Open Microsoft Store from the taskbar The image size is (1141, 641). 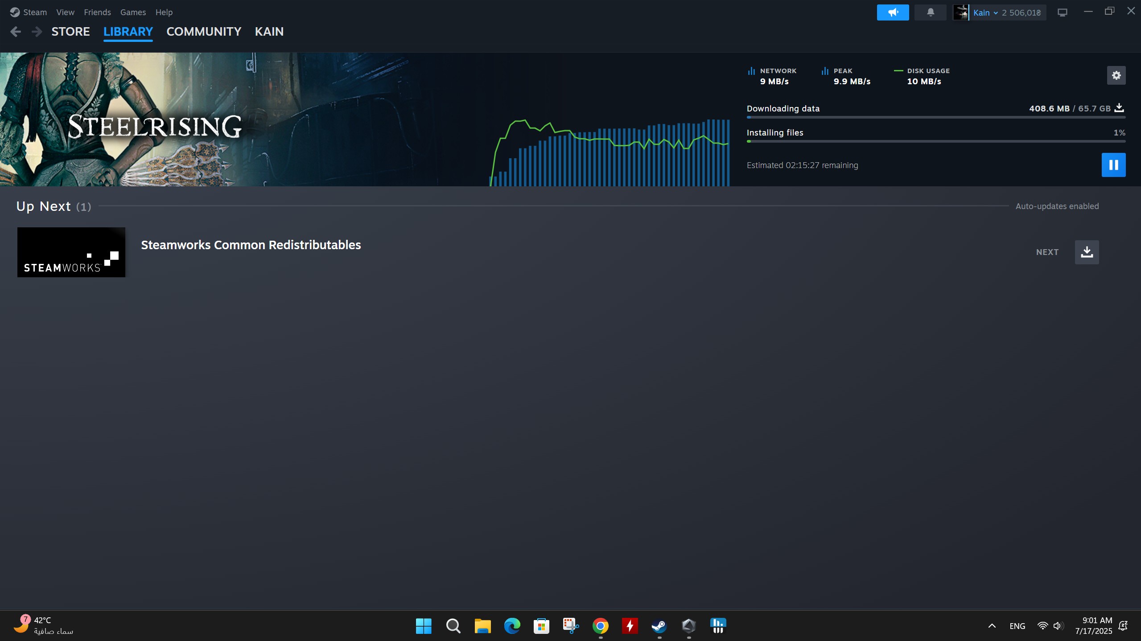click(541, 626)
